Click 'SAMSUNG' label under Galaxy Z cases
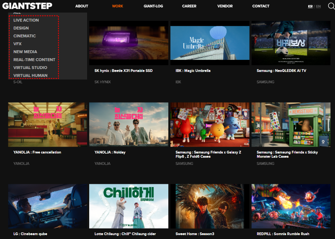 (184, 164)
